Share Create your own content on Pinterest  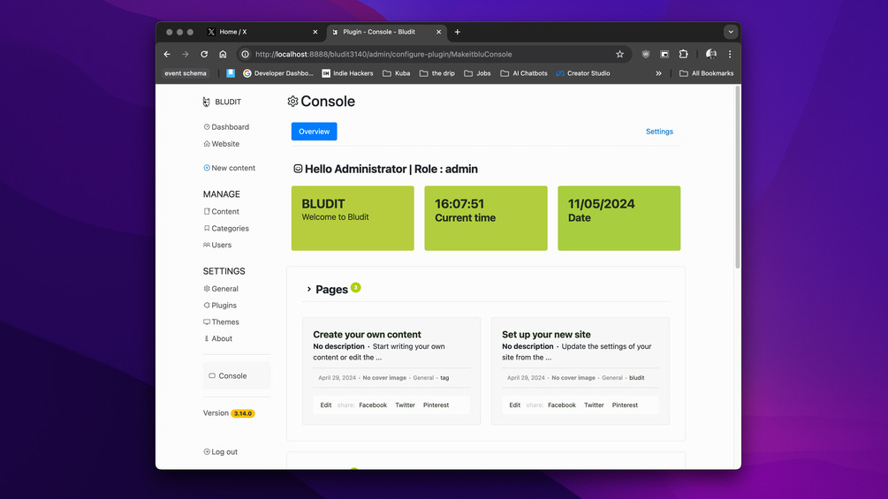coord(436,405)
